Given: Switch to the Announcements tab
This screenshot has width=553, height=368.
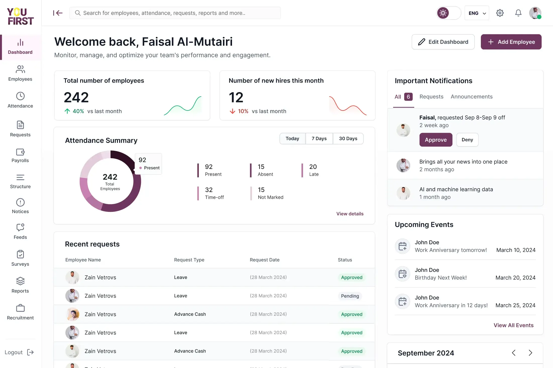Looking at the screenshot, I should (x=472, y=97).
